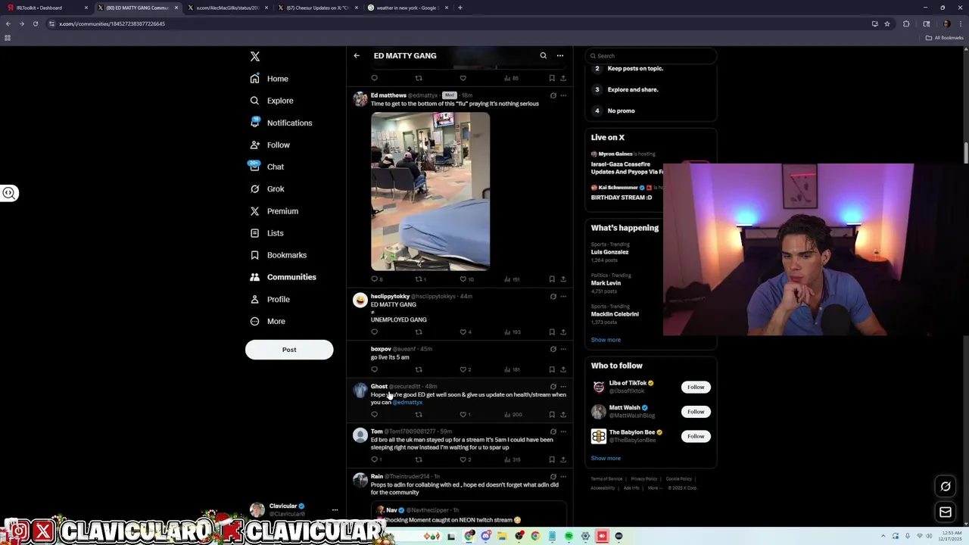Bookmark Ed matthews' flu post

pyautogui.click(x=552, y=279)
